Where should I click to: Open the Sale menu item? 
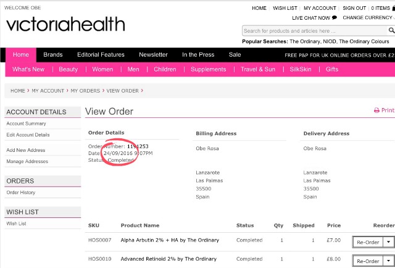click(x=235, y=55)
